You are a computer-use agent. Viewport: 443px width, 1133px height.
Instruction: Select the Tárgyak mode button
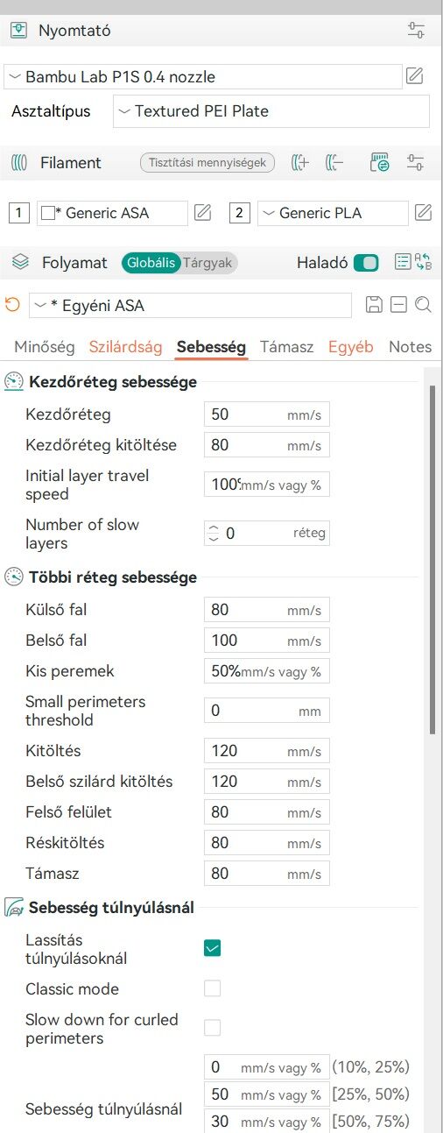208,262
